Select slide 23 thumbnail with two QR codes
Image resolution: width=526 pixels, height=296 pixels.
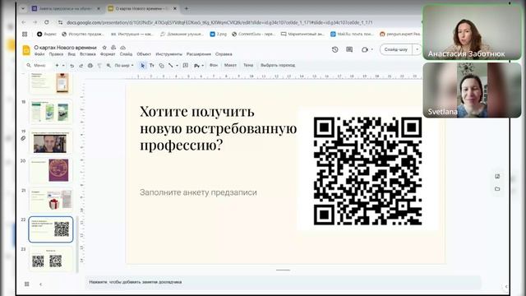coord(51,259)
